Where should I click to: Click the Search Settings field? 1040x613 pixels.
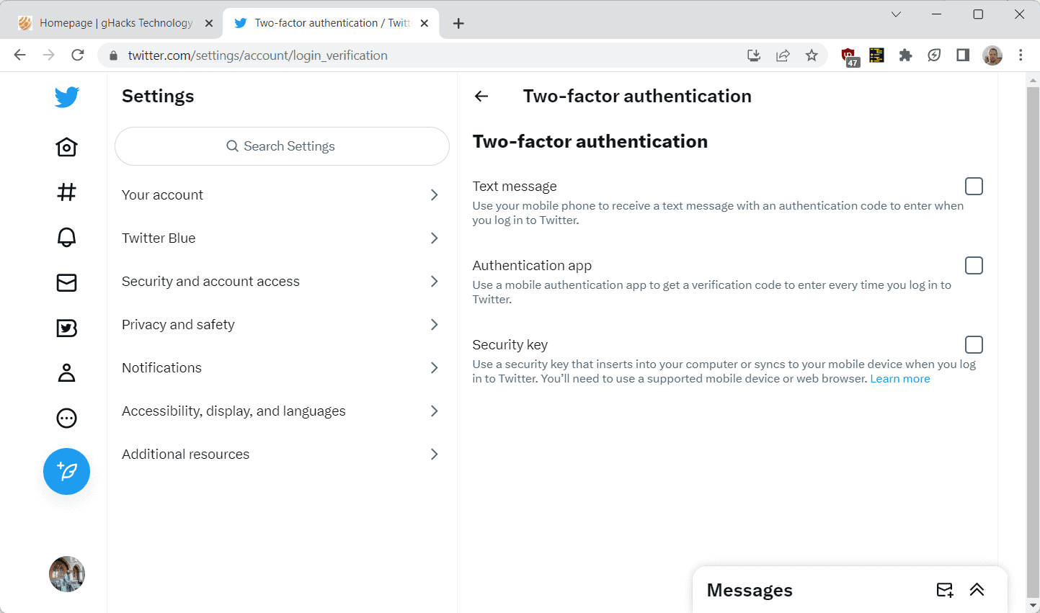coord(281,146)
